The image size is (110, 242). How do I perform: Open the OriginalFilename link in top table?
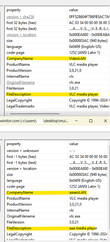tap(20, 83)
